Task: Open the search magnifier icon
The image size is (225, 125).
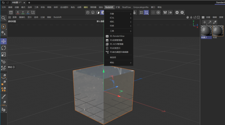Action: [3, 18]
